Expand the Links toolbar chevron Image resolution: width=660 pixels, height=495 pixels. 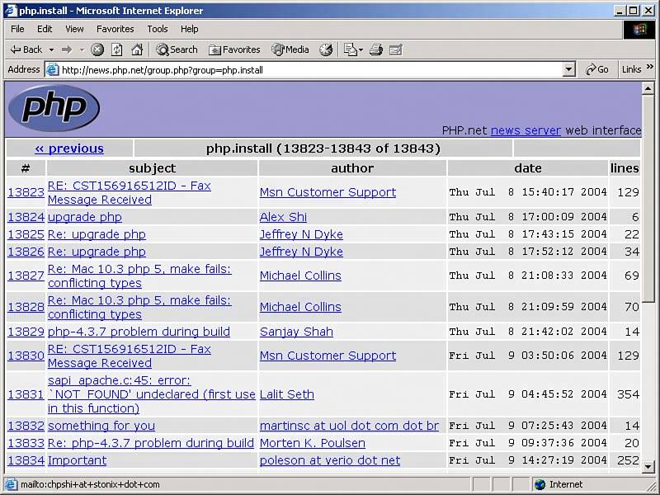(x=649, y=70)
